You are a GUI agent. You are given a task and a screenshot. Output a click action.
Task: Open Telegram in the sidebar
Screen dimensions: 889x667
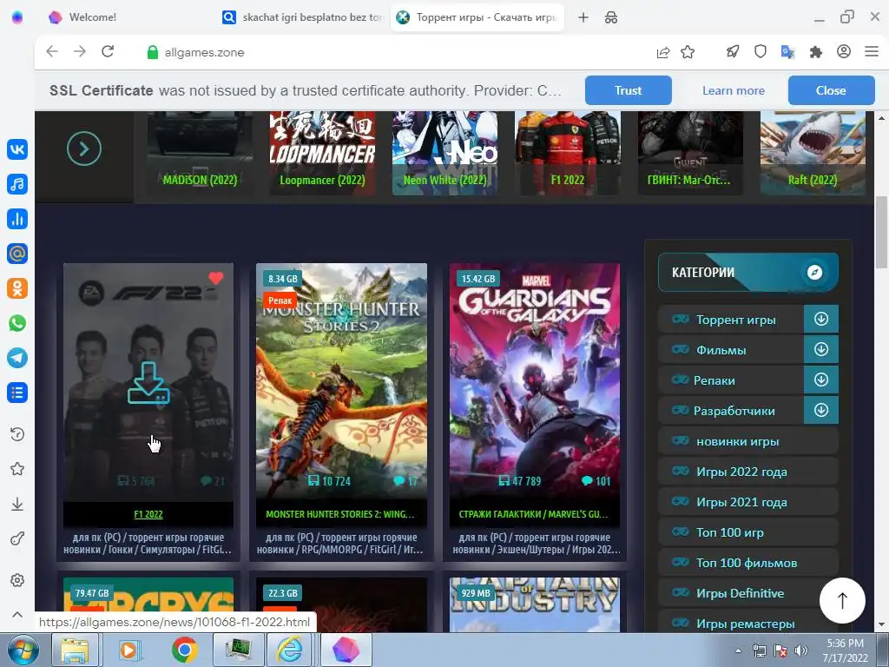[x=17, y=358]
